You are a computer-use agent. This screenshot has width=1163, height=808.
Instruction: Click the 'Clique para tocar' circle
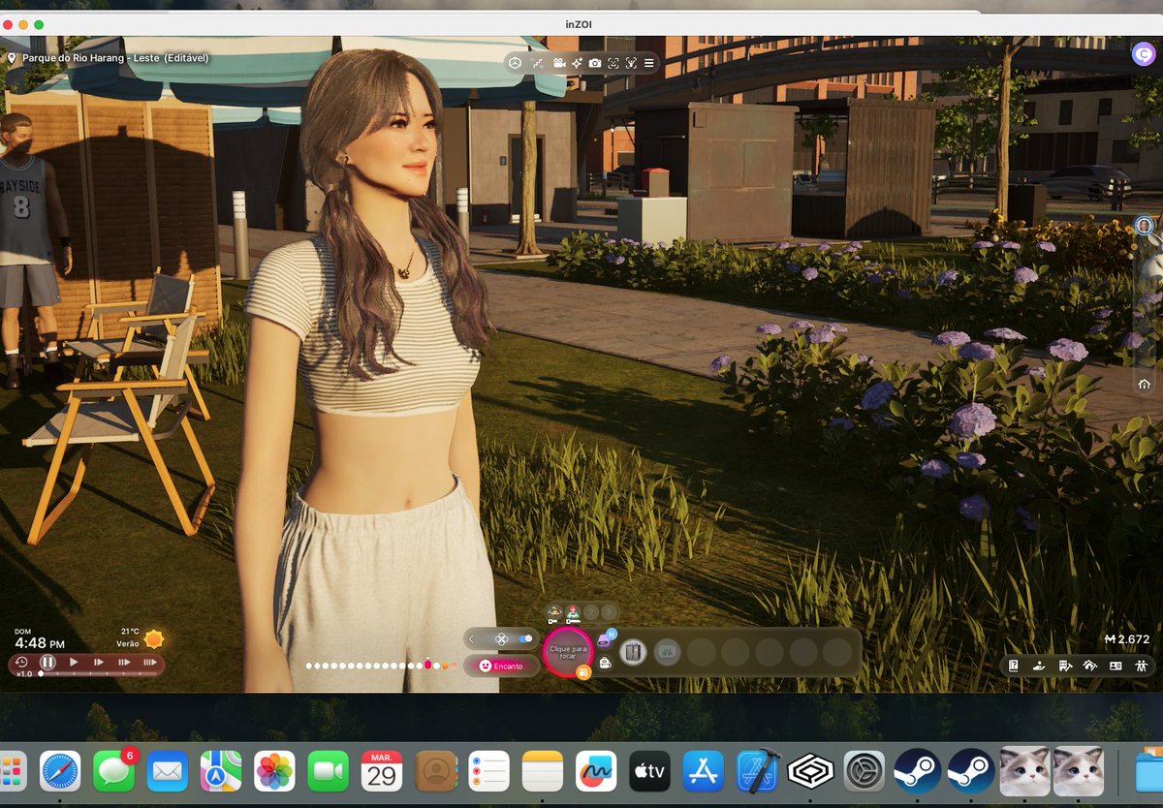click(x=568, y=651)
